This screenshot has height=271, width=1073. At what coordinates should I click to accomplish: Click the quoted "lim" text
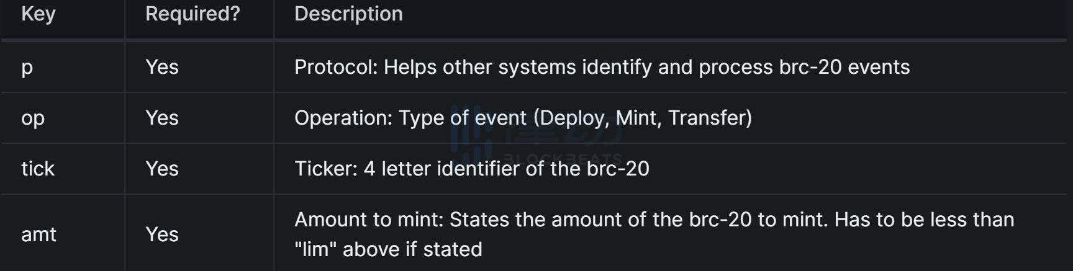point(315,249)
